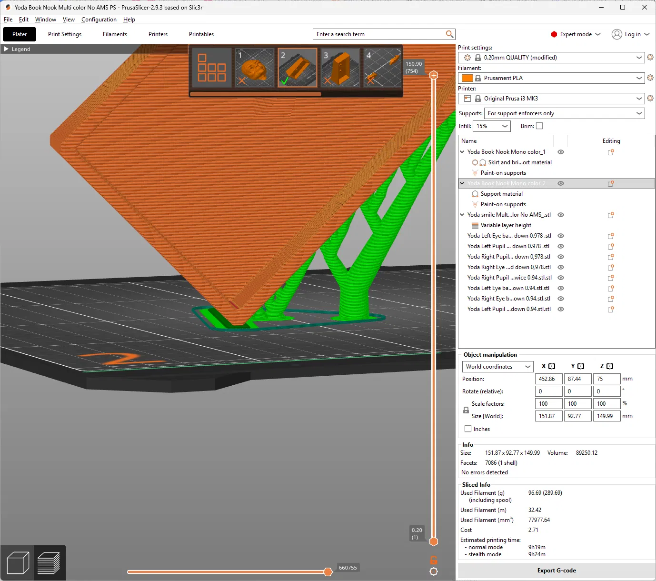Select bed 3 thumbnail
Viewport: 656px width, 581px height.
click(x=340, y=68)
